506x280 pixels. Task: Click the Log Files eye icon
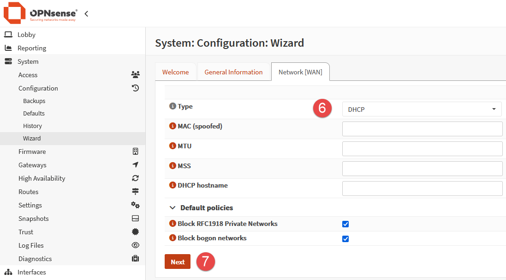tap(135, 245)
